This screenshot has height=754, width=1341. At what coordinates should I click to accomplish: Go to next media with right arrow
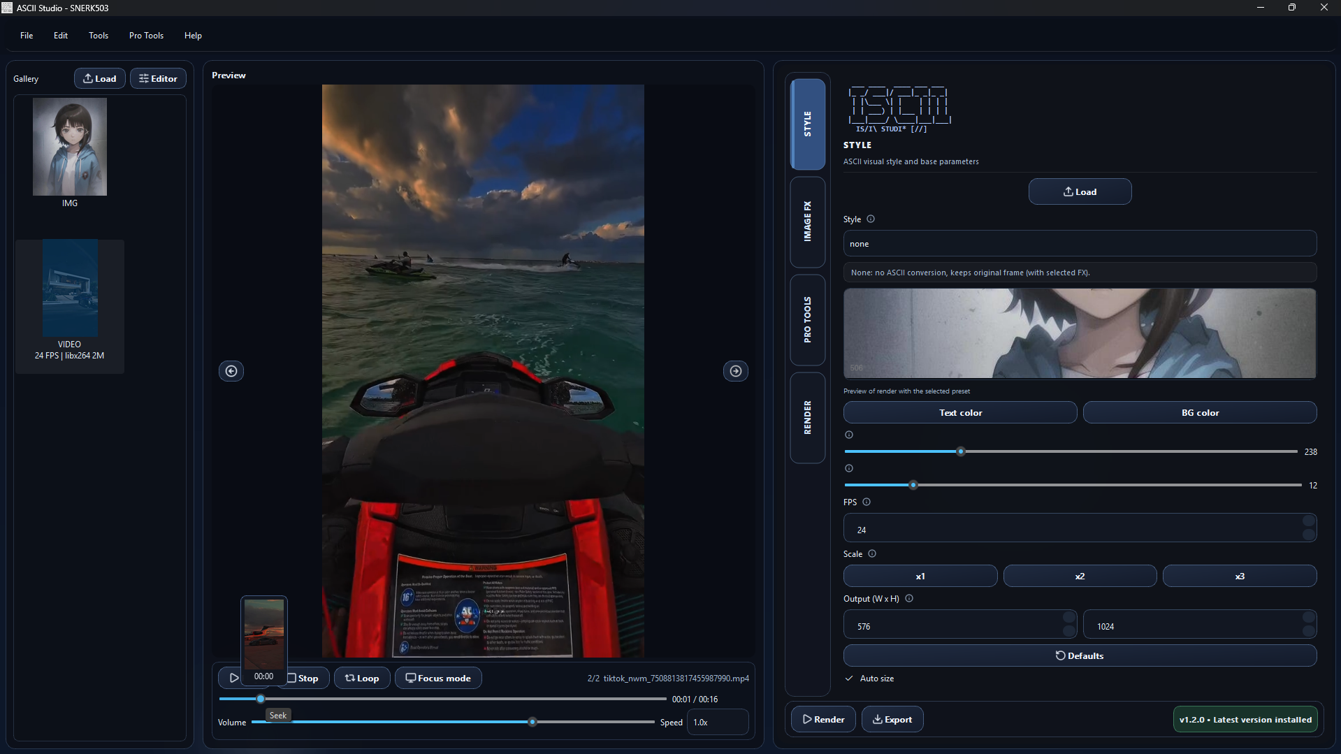click(735, 370)
